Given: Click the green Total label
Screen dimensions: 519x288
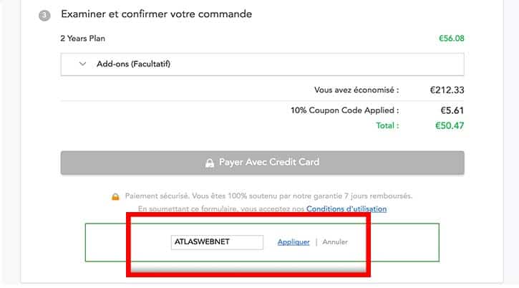Looking at the screenshot, I should pyautogui.click(x=387, y=125).
